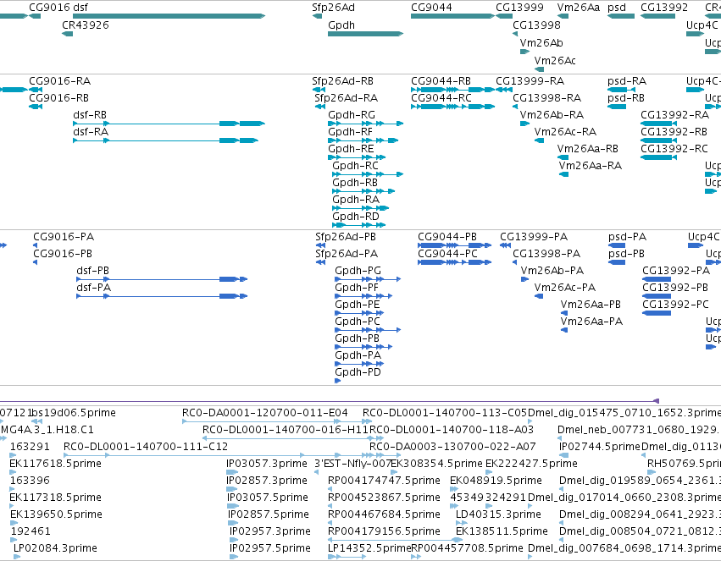Screen dimensions: 721x561
Task: Click EST RP004174747.5prime
Action: coord(385,481)
